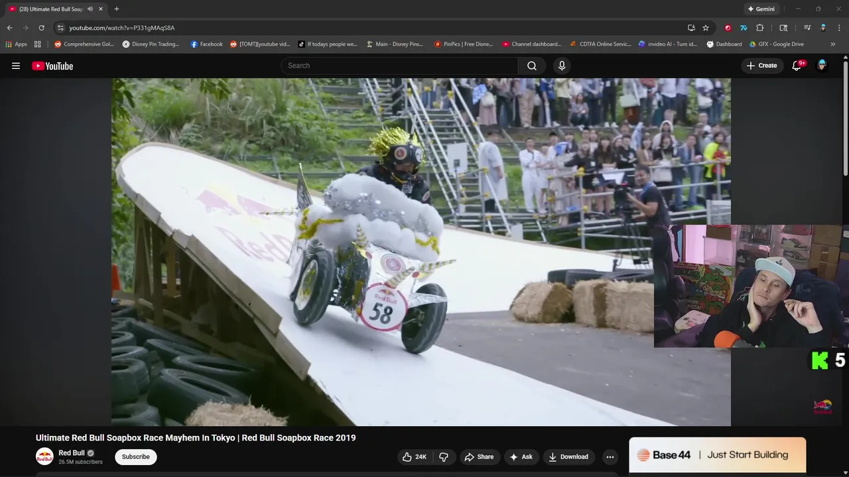Open Gemini in Chrome
The image size is (849, 477).
coord(760,9)
